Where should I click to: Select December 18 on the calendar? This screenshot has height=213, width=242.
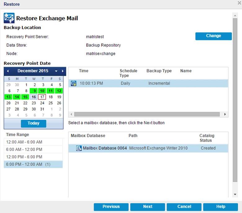(x=51, y=97)
